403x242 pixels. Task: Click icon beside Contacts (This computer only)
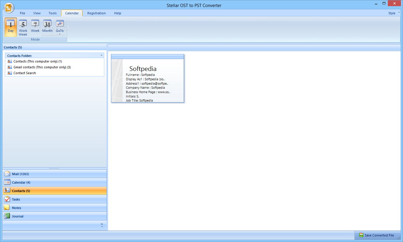(10, 61)
